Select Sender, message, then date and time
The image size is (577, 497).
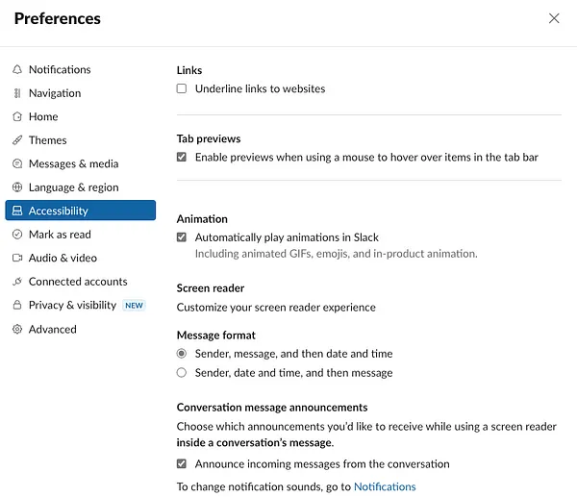pos(182,354)
